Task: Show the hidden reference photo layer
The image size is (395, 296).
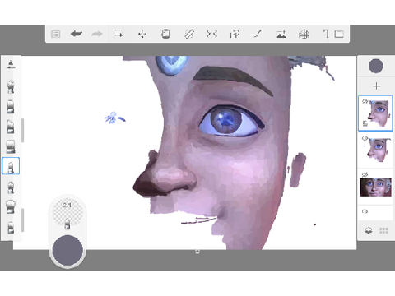Action: pyautogui.click(x=365, y=174)
